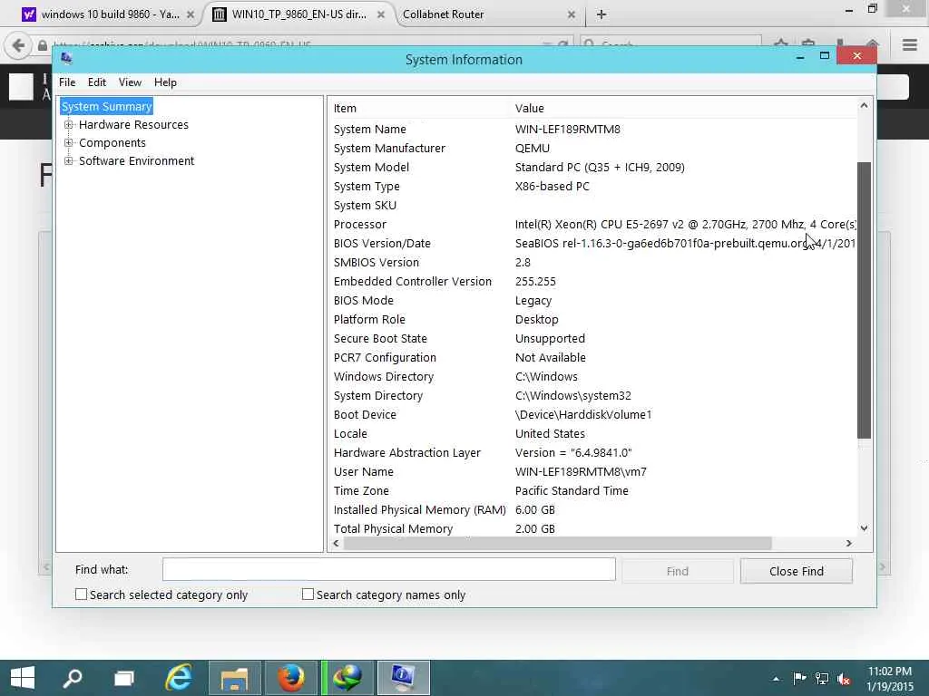Viewport: 929px width, 696px height.
Task: Select the 'BIOS Version/Date' row
Action: [x=592, y=243]
